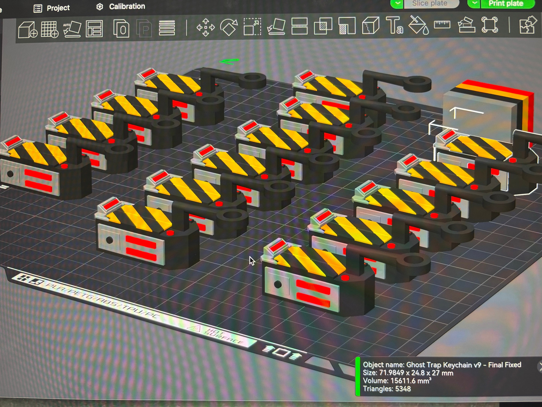Select the Text shape tool

click(395, 25)
